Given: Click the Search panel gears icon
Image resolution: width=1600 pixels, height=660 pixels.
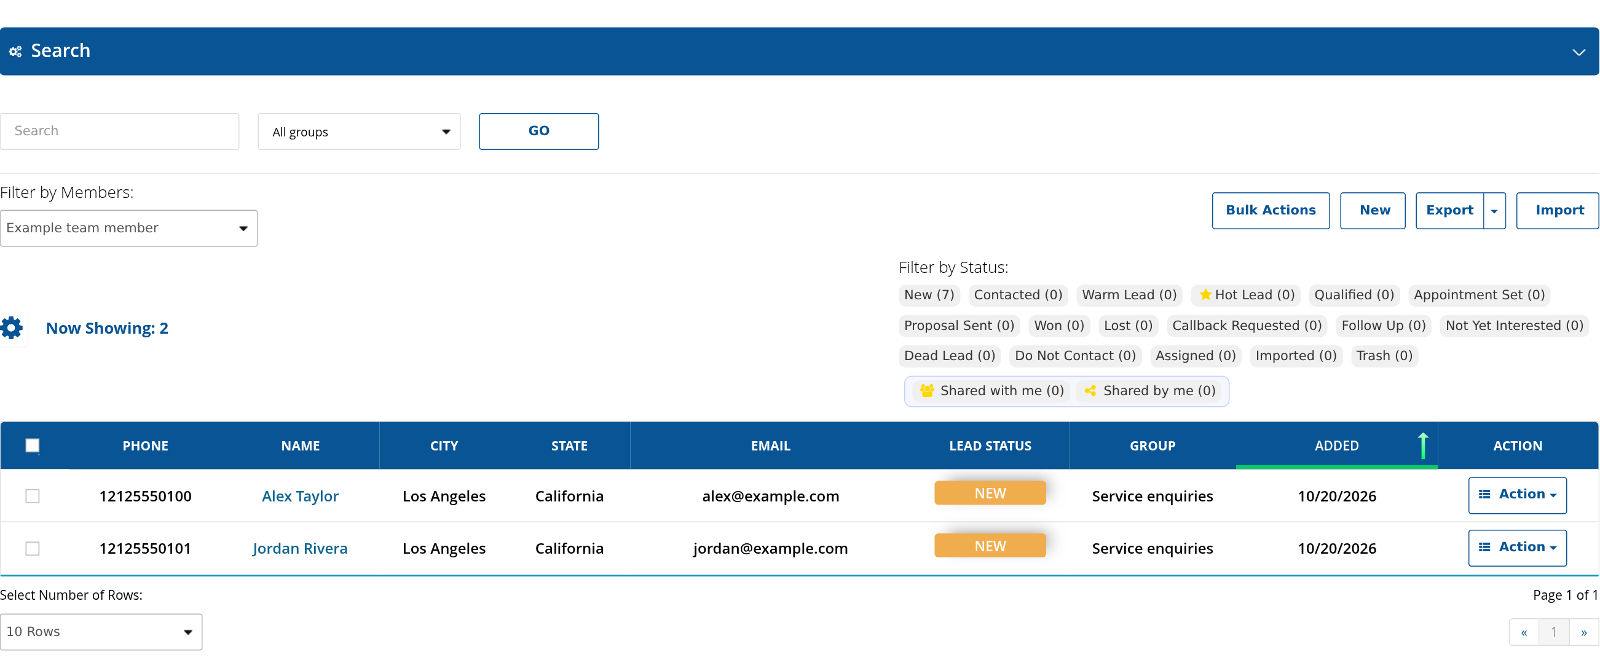Looking at the screenshot, I should pos(15,52).
